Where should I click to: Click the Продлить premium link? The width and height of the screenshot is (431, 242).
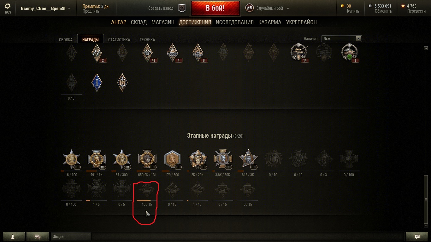pos(91,11)
